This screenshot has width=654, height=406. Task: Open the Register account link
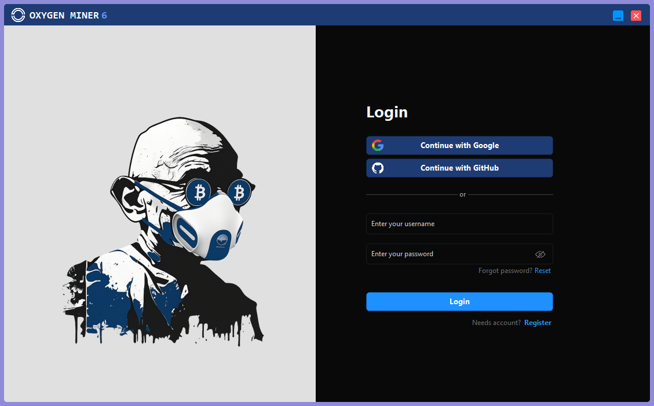(538, 323)
